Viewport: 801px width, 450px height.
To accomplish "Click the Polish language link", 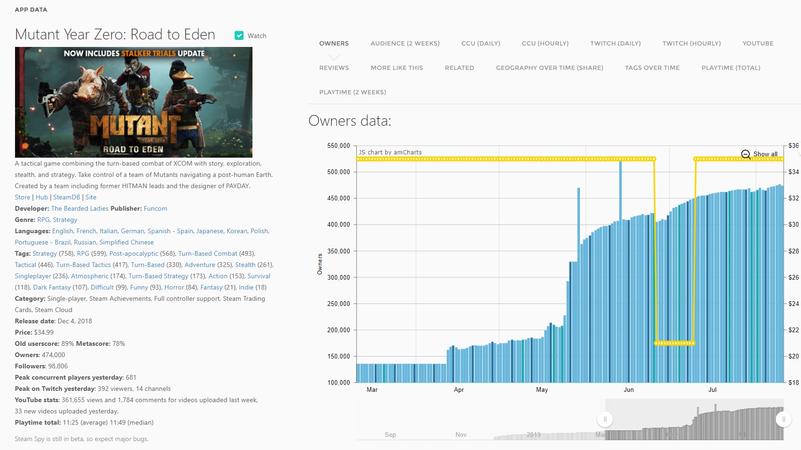I will (x=259, y=231).
